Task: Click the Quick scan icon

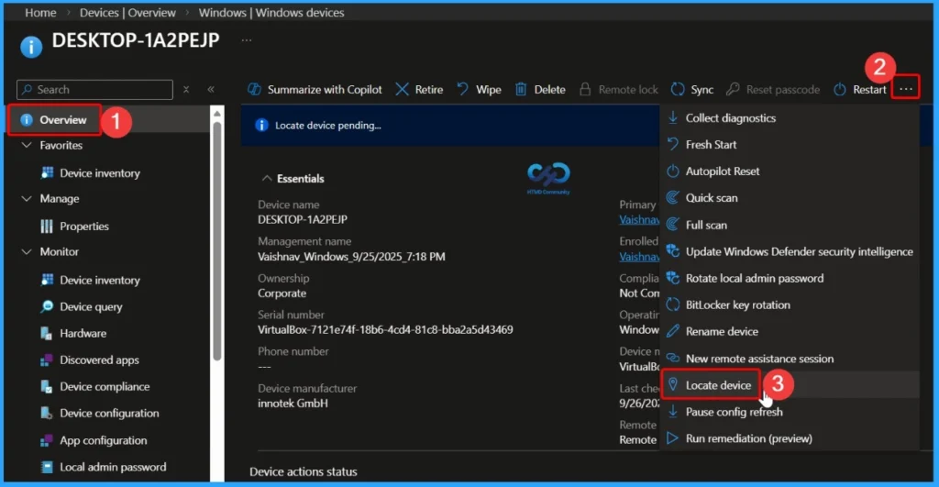Action: 673,198
